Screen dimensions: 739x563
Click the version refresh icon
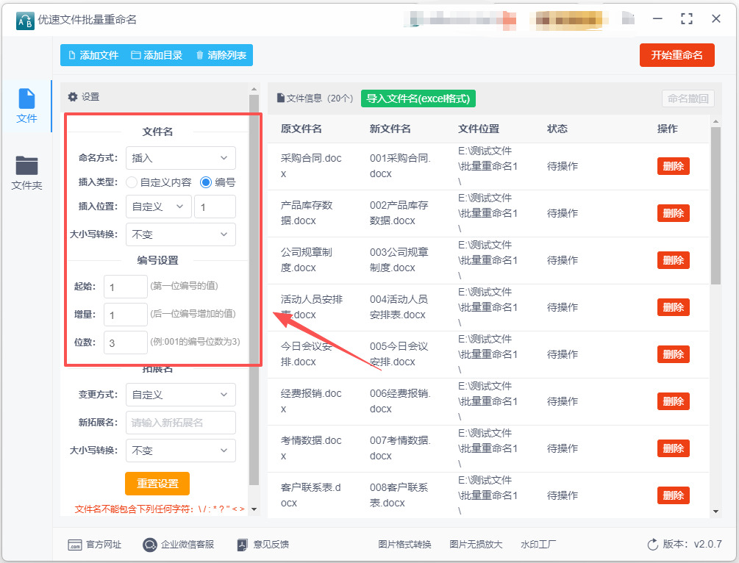pyautogui.click(x=652, y=545)
